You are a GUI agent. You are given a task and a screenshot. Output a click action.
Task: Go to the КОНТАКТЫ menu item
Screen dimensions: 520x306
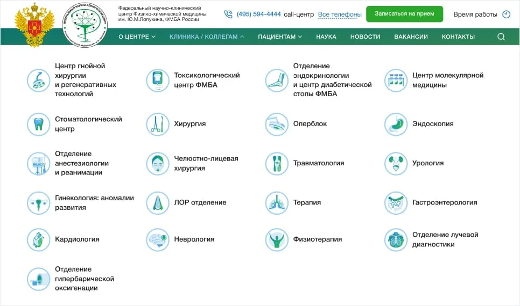point(458,37)
